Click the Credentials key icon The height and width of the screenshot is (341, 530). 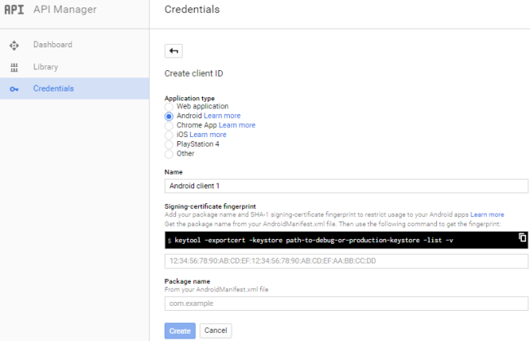(x=14, y=89)
